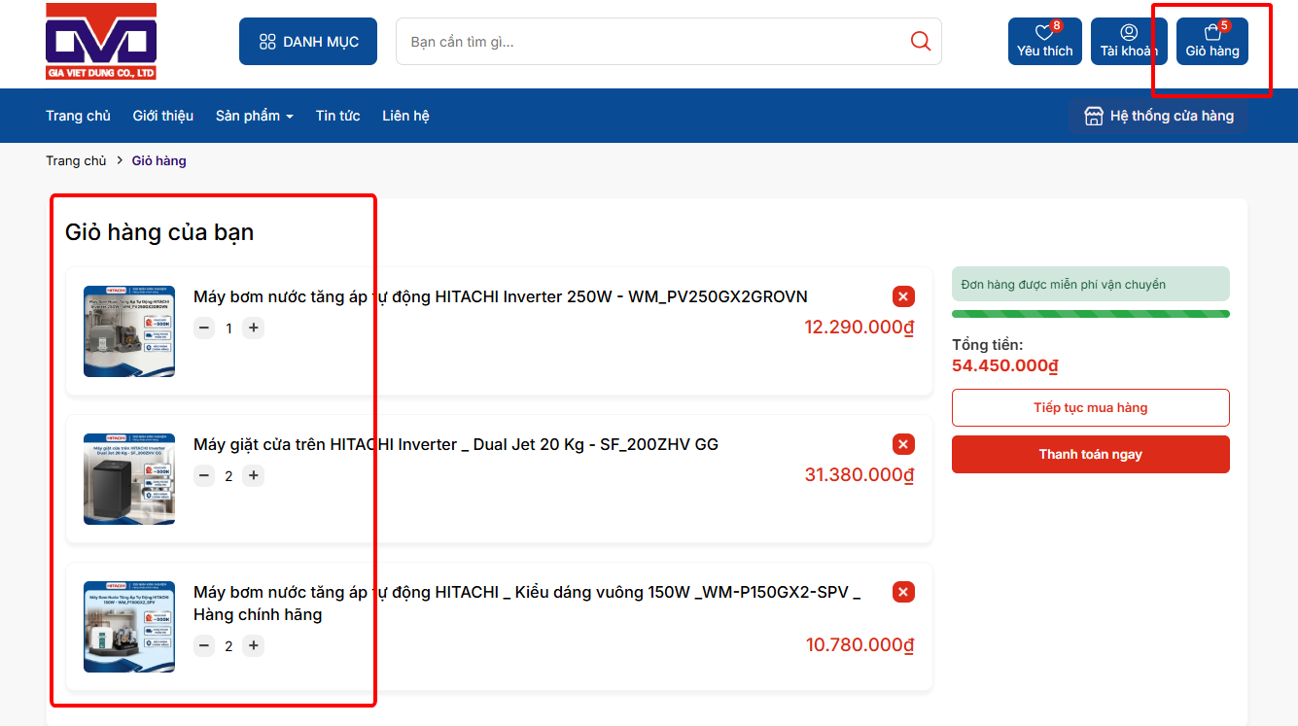Decrease quantity of the 250W water pump
Image resolution: width=1298 pixels, height=726 pixels.
(204, 328)
